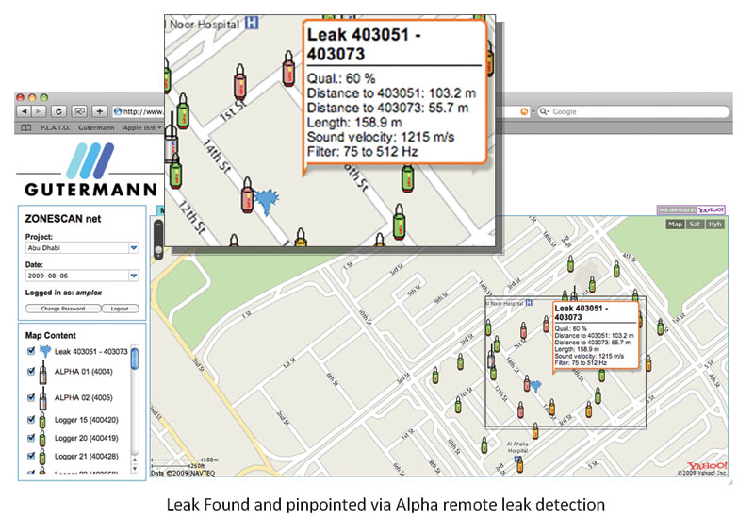Open the Project dropdown showing Abu Dhabi
This screenshot has height=519, width=754.
(x=134, y=248)
